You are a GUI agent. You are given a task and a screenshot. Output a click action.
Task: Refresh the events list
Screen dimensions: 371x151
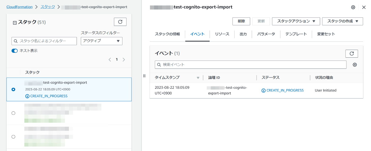click(x=352, y=53)
